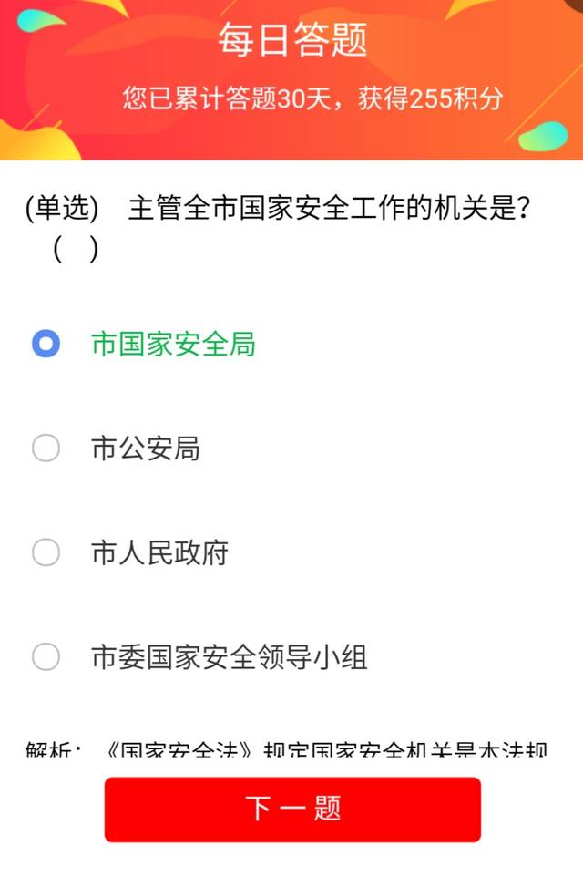Image resolution: width=583 pixels, height=887 pixels.
Task: Choose the 市公安局 radio button
Action: [46, 449]
